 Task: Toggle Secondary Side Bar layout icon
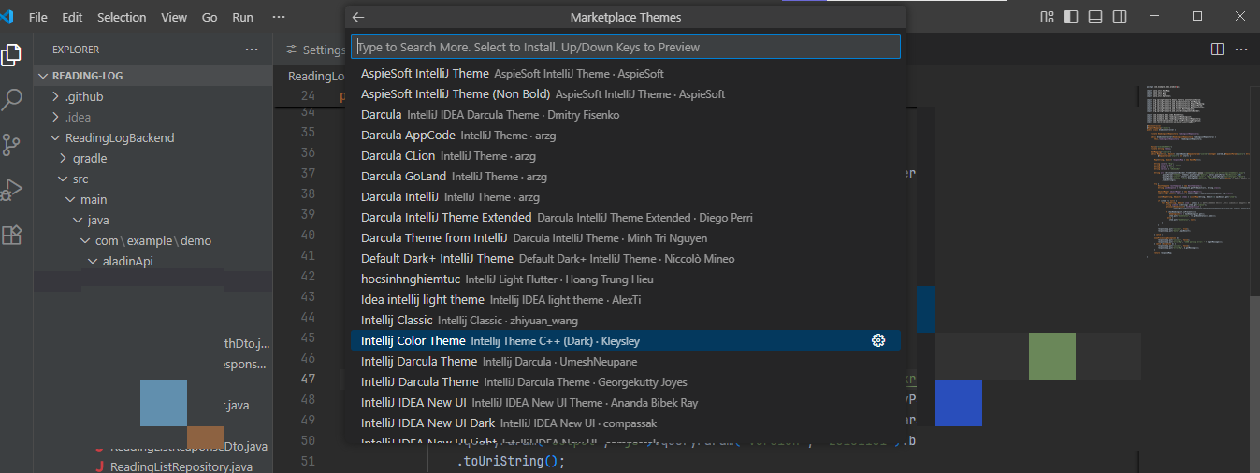click(1120, 17)
